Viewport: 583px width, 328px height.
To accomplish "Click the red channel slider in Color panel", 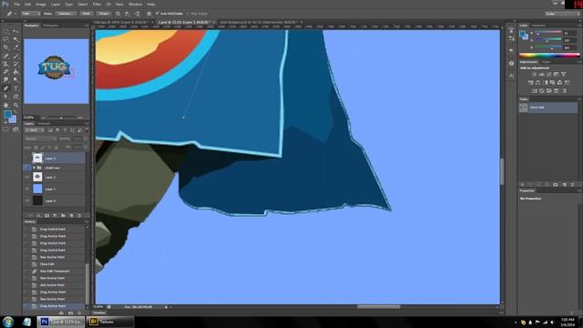I will point(548,33).
